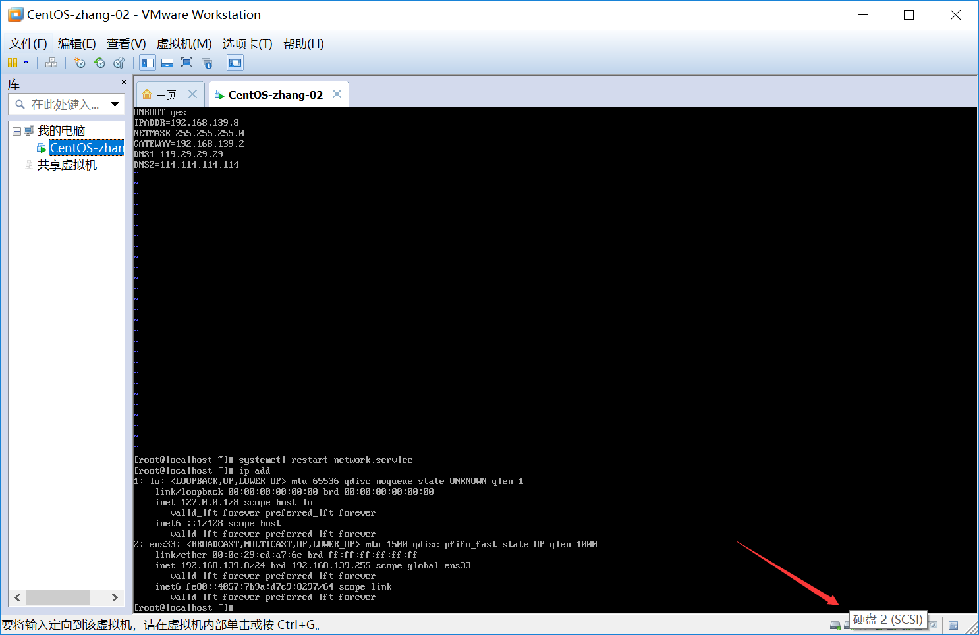
Task: Click the library scrollbar left arrow
Action: click(18, 597)
